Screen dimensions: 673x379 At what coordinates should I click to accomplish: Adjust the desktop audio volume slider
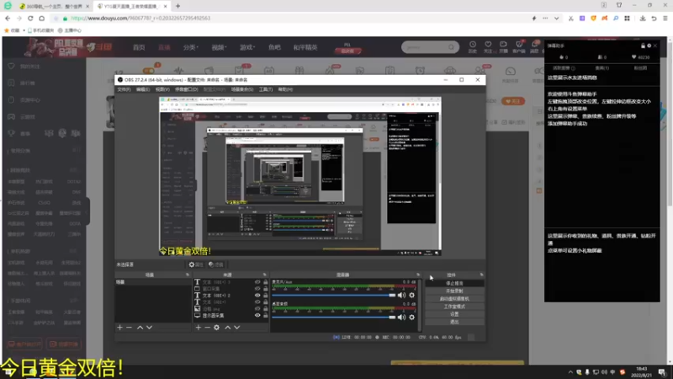pos(333,318)
